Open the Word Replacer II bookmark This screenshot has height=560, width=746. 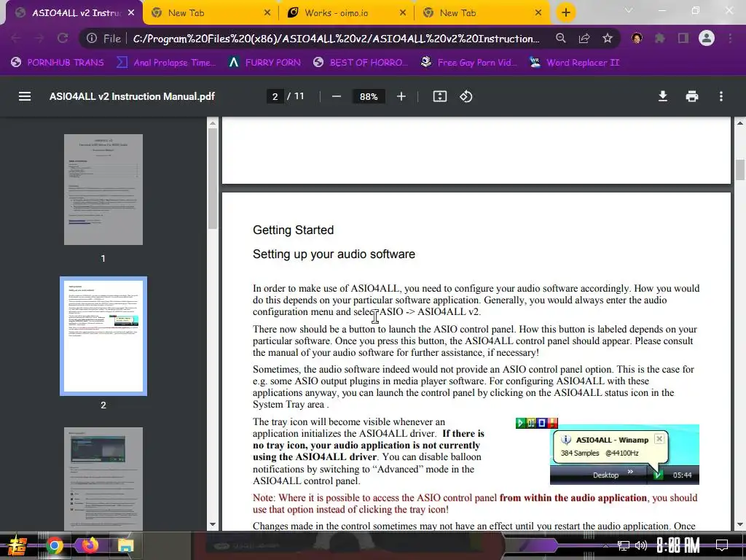[575, 63]
